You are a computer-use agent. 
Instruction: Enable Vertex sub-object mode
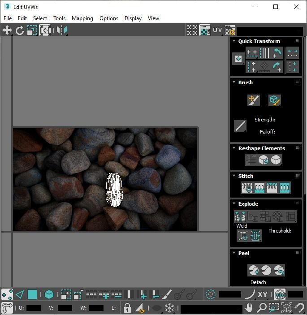(7, 294)
